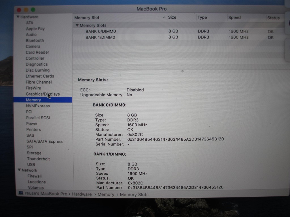Click reuse's MacBook Pro in path bar

[x=46, y=194]
